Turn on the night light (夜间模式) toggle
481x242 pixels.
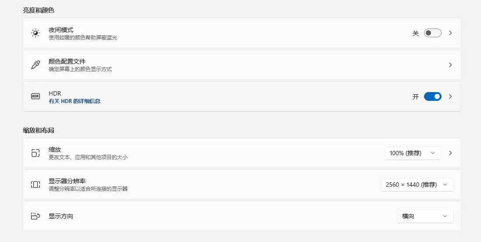[x=432, y=33]
